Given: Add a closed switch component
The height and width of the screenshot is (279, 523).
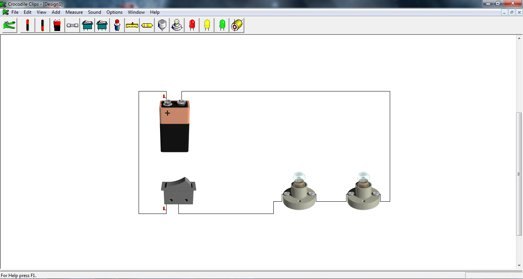Looking at the screenshot, I should [102, 25].
